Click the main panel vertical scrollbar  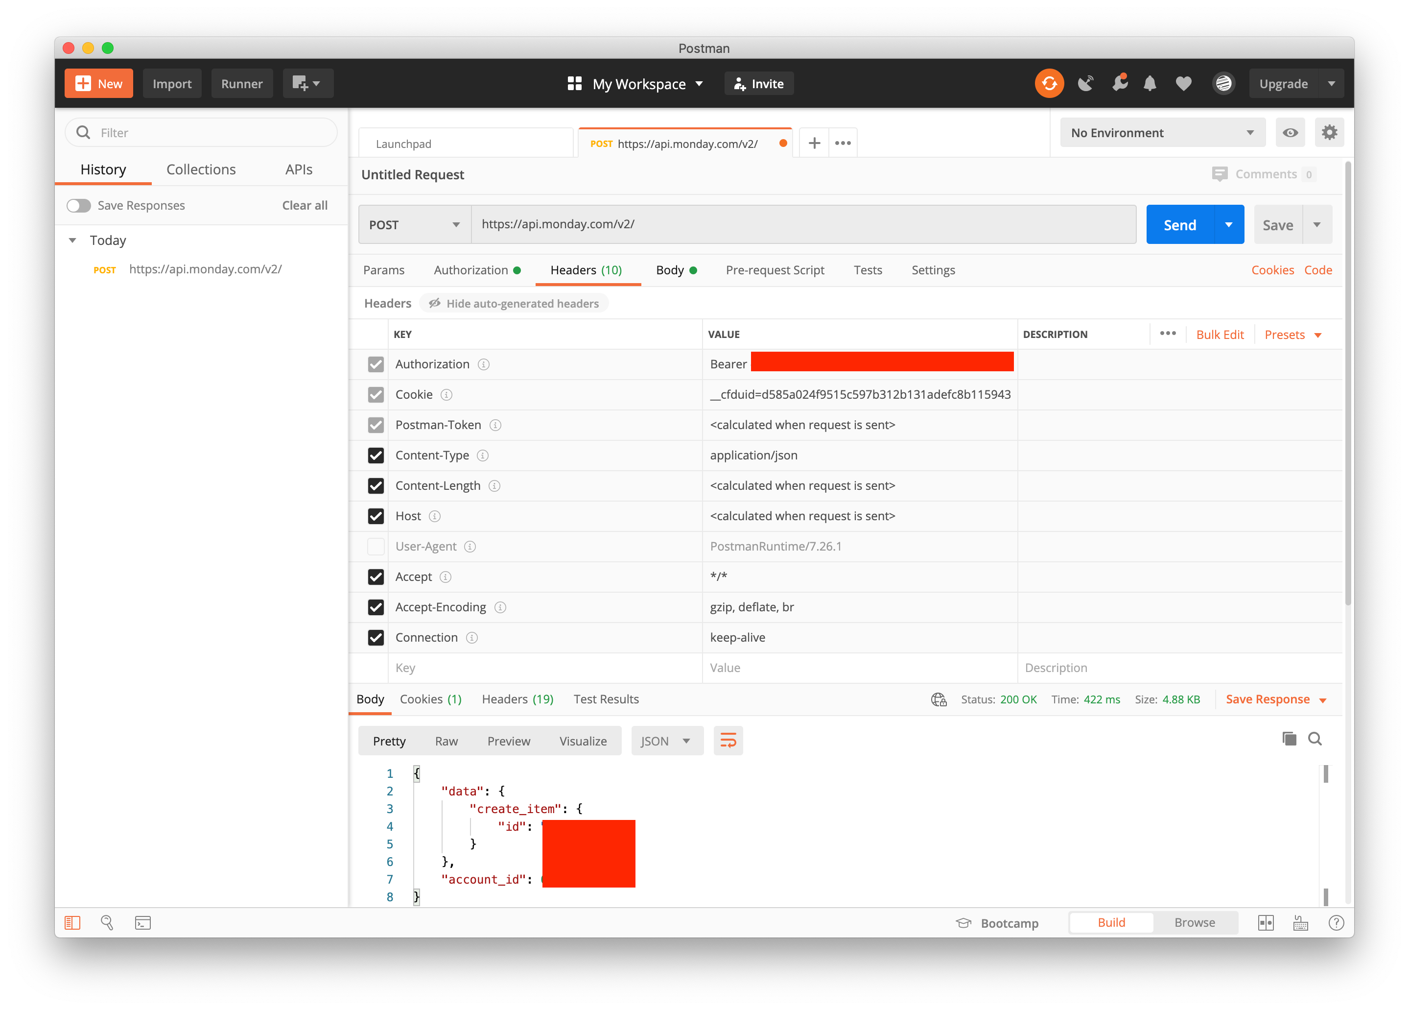[x=1347, y=384]
